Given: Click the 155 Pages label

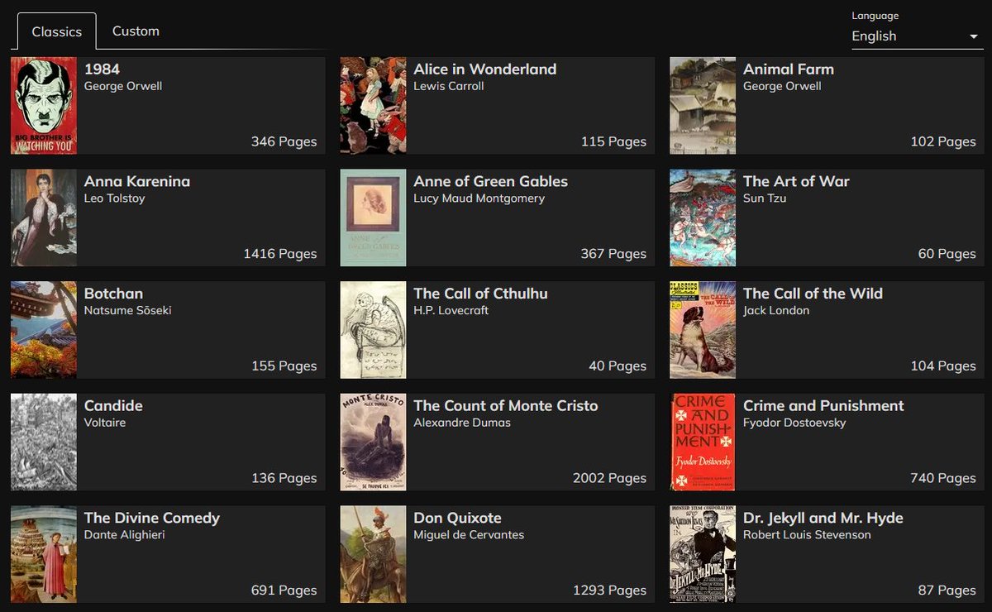Looking at the screenshot, I should point(284,366).
